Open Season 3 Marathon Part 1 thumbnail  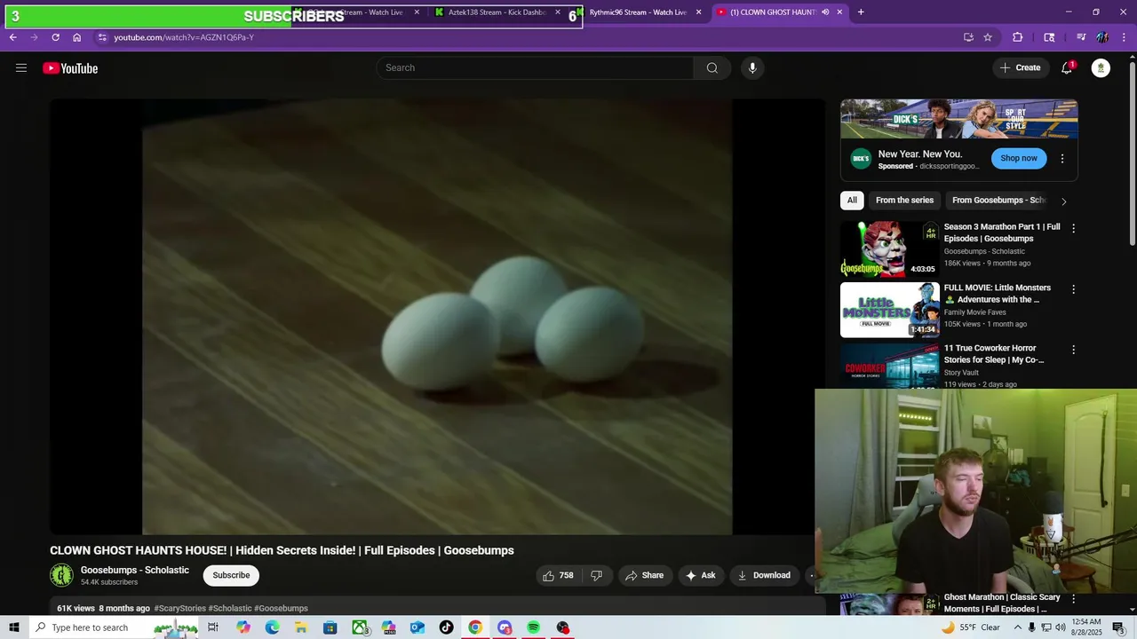click(x=889, y=249)
